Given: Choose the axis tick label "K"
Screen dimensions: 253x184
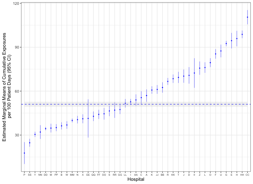Looking at the screenshot, I should pyautogui.click(x=152, y=175).
